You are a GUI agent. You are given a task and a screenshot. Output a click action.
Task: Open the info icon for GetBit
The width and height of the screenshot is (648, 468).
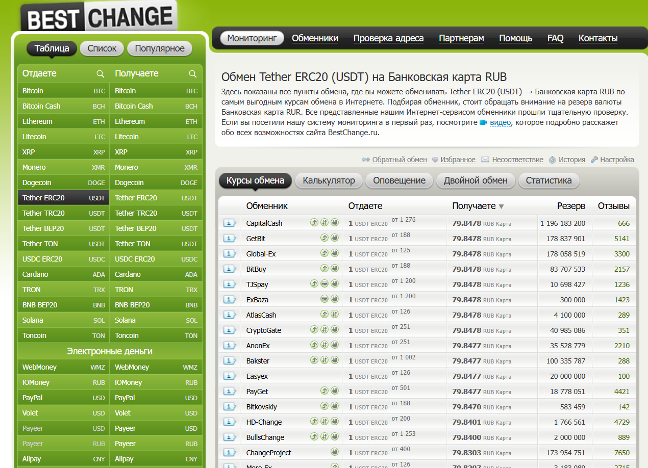[230, 238]
